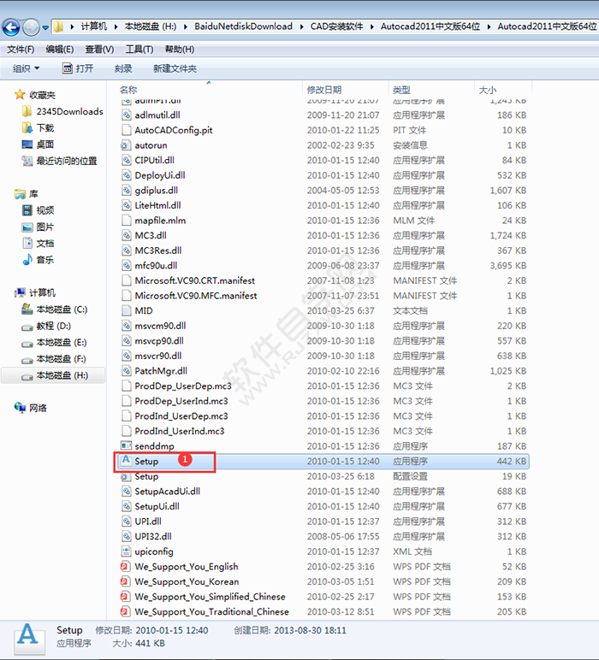
Task: Sort by 大小 column header
Action: click(488, 90)
